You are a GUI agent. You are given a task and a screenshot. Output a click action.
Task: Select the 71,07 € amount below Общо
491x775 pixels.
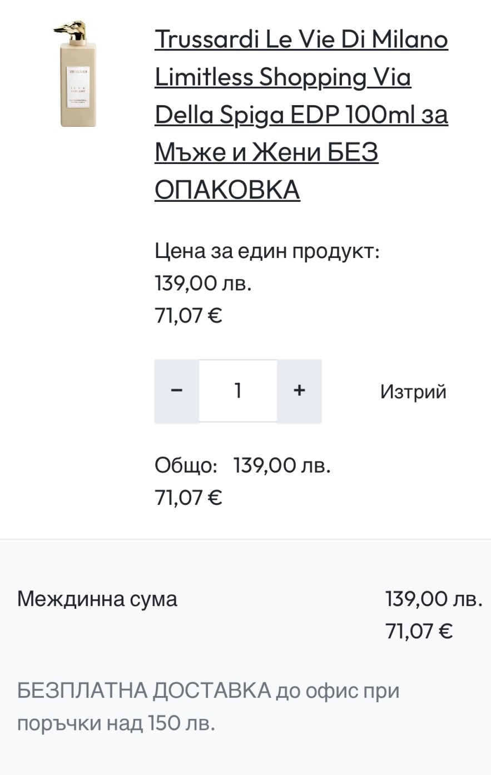point(188,497)
